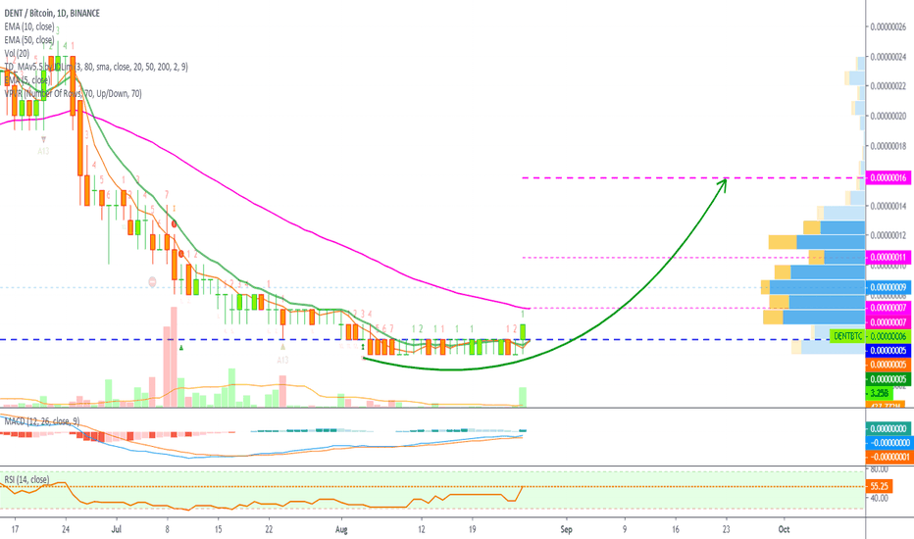Click the RSI (14, close) legend
The image size is (914, 539).
[26, 479]
